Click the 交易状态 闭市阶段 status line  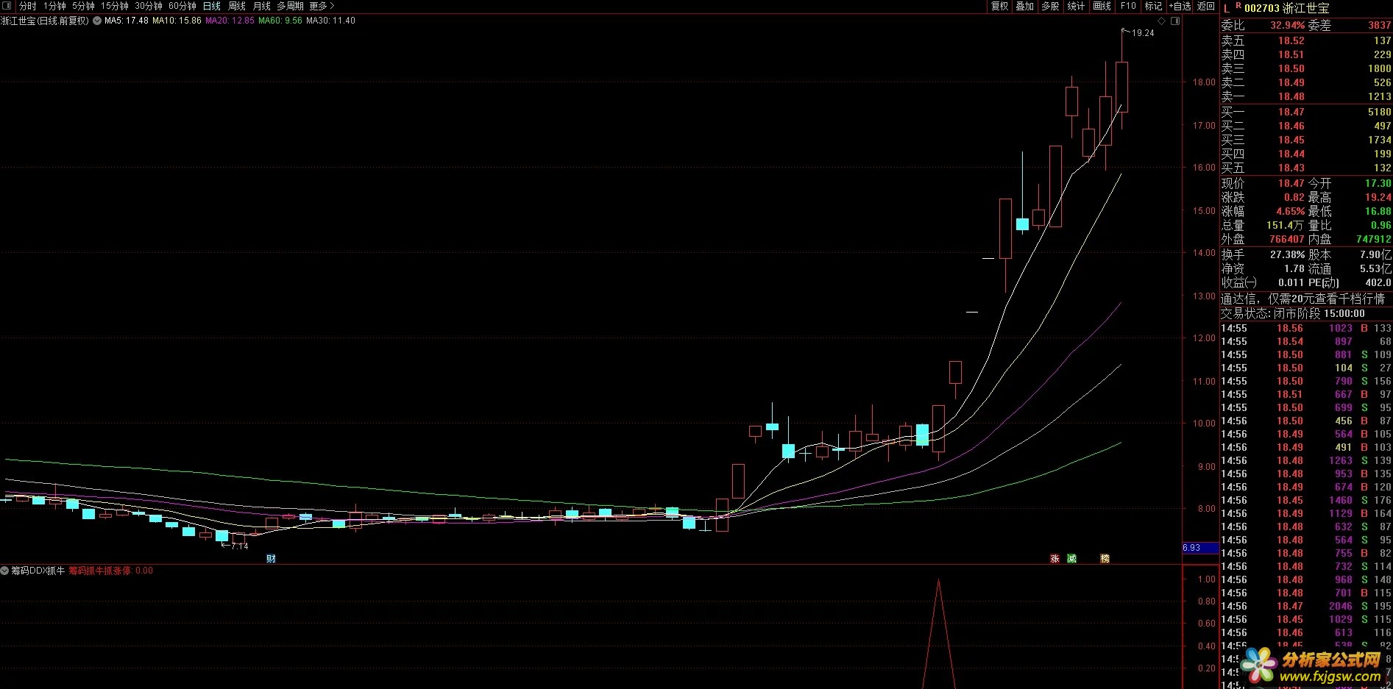coord(1293,314)
